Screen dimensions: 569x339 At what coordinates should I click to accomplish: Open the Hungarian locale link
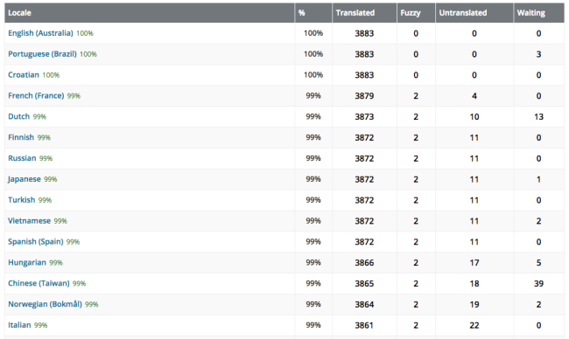point(27,262)
